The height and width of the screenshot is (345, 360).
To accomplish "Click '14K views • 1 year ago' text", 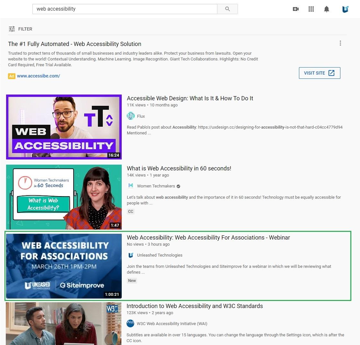I will point(148,175).
